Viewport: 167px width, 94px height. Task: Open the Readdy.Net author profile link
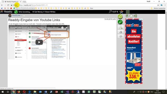click(16, 16)
